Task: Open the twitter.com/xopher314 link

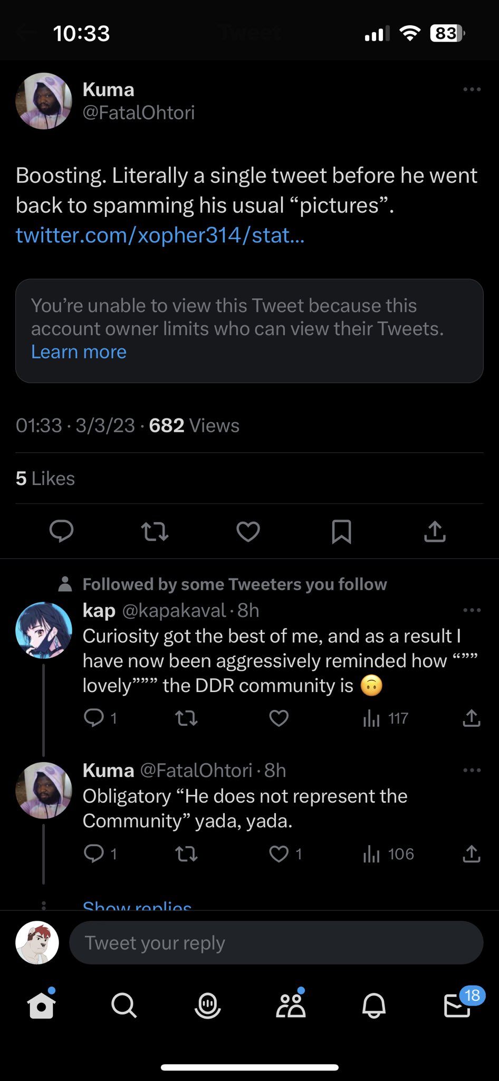Action: [x=160, y=235]
